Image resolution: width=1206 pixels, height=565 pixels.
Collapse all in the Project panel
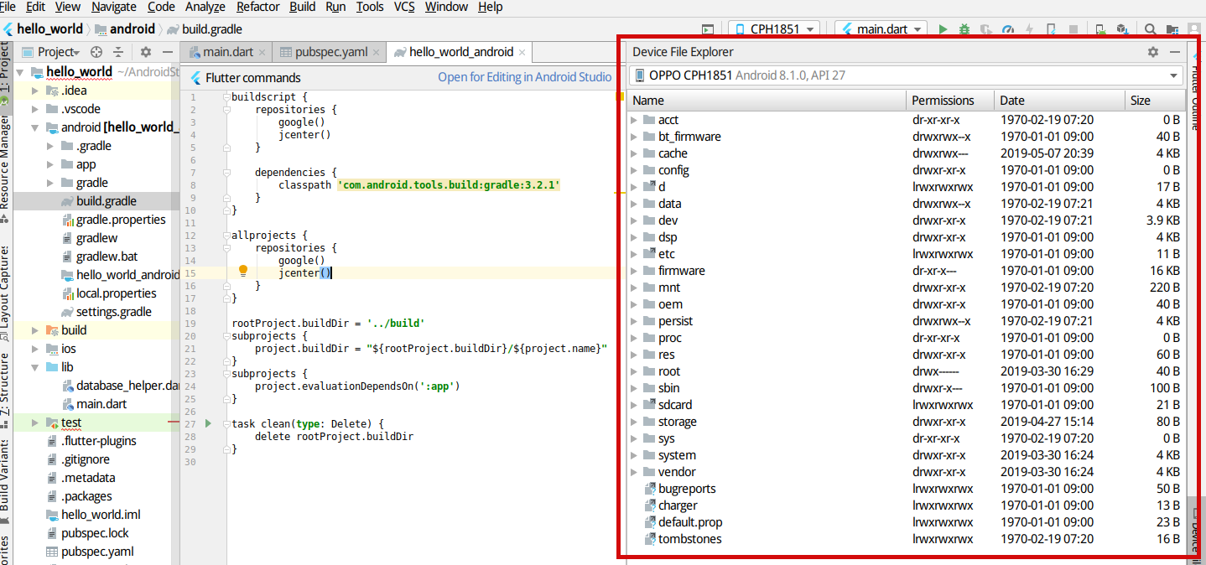(118, 52)
